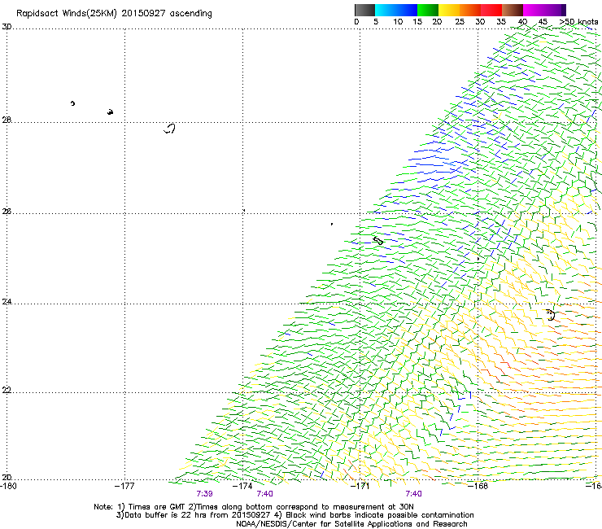Click the -177 longitude label
The height and width of the screenshot is (529, 602).
coord(124,486)
